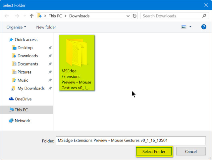Open My Downloads in Quick access
This screenshot has width=212, height=160.
(x=28, y=88)
